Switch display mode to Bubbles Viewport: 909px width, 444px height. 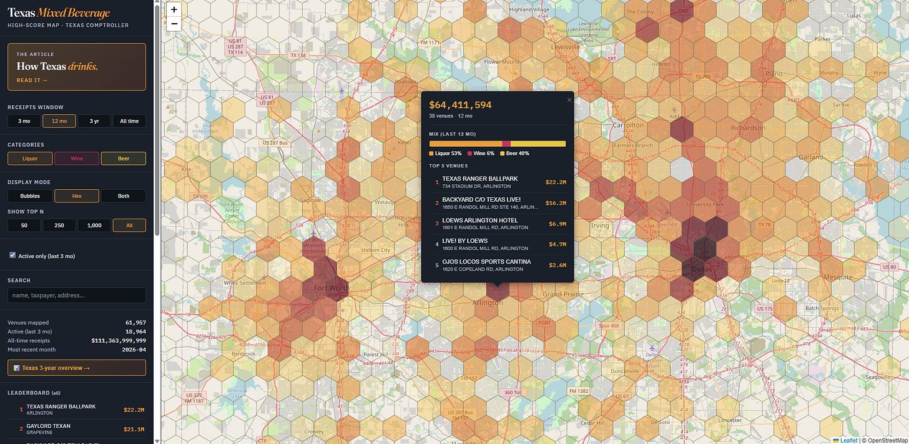coord(30,196)
